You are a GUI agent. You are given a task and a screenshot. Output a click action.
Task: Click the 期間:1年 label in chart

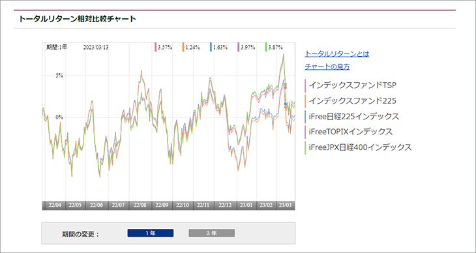[57, 48]
